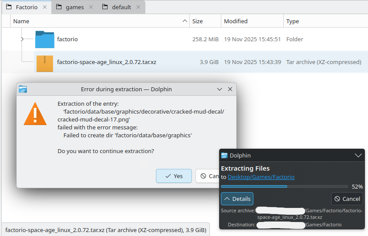Close the Error during extraction dialog

[x=230, y=89]
